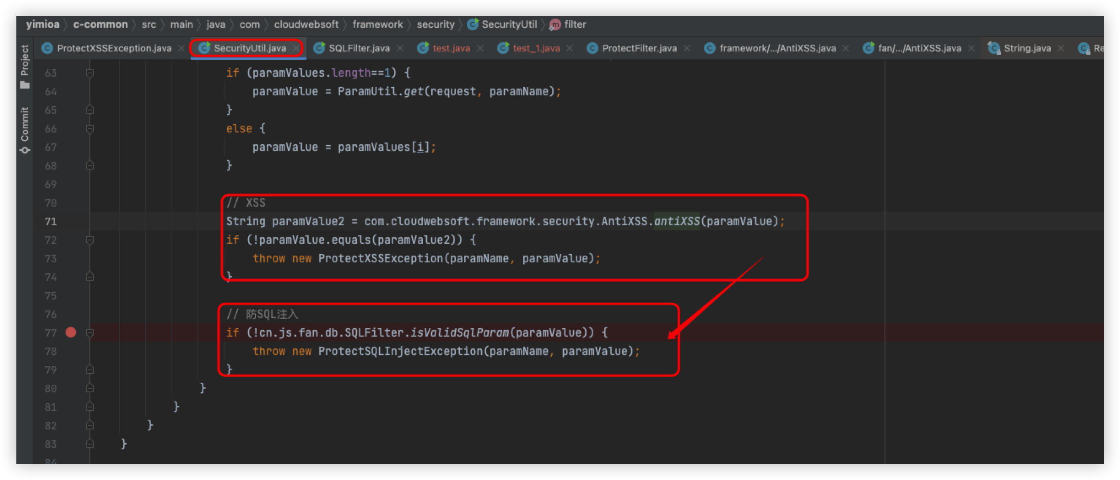
Task: Remove the breakpoint on line 77
Action: [x=71, y=333]
